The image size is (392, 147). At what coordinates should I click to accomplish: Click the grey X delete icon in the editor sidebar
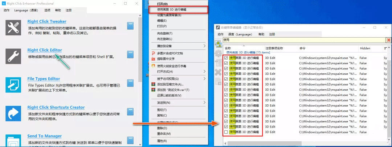pos(219,72)
